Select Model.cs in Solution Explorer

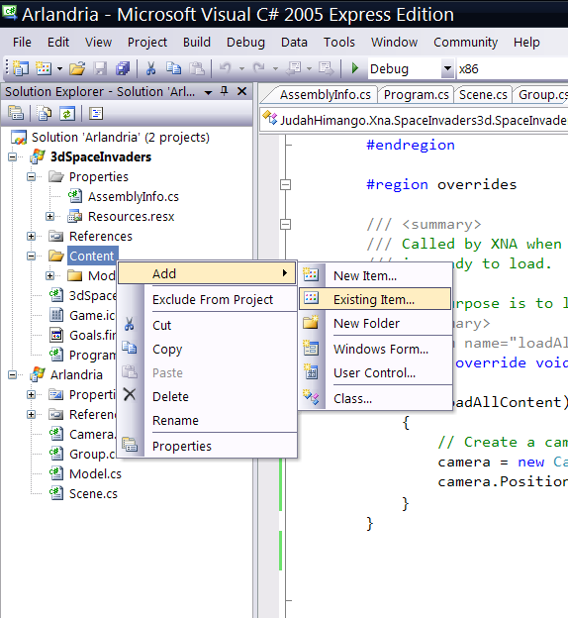tap(95, 473)
